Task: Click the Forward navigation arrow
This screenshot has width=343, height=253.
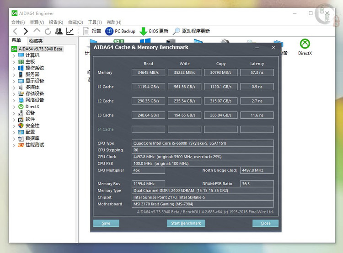Action: pos(26,31)
